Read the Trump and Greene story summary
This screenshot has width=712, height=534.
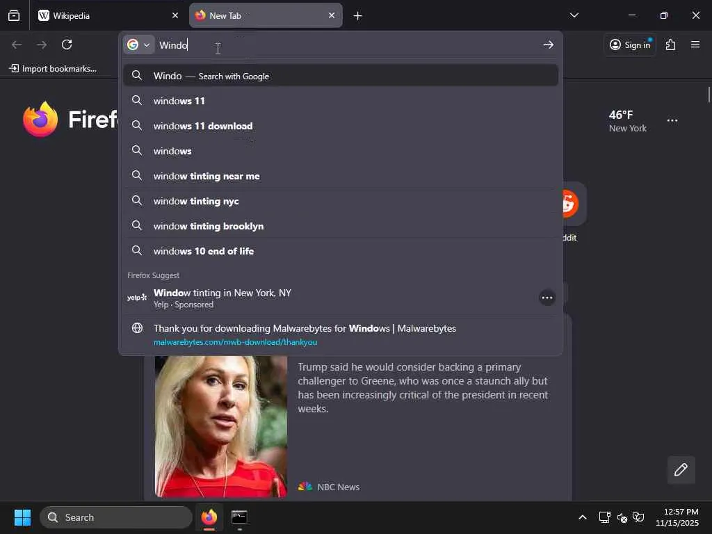pos(423,388)
